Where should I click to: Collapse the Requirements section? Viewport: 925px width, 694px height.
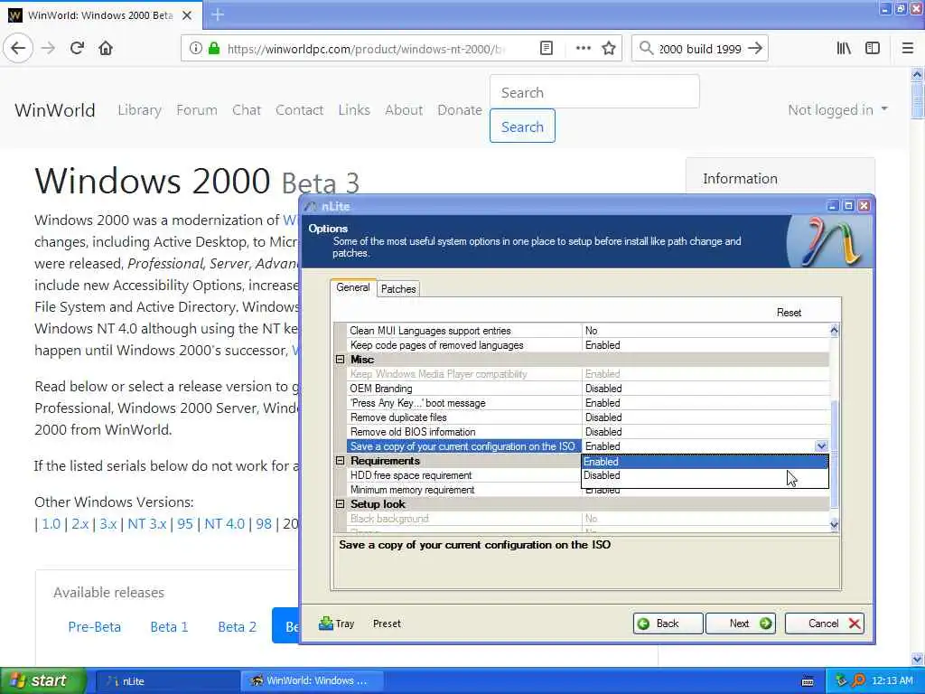coord(341,460)
